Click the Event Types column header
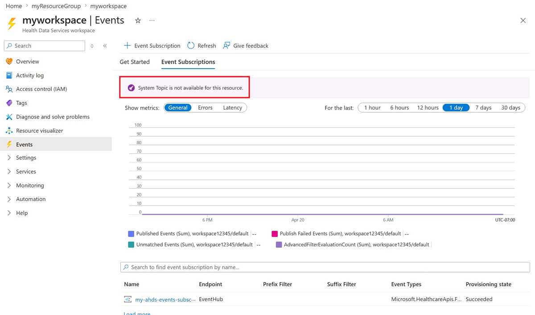The height and width of the screenshot is (315, 535). click(406, 284)
